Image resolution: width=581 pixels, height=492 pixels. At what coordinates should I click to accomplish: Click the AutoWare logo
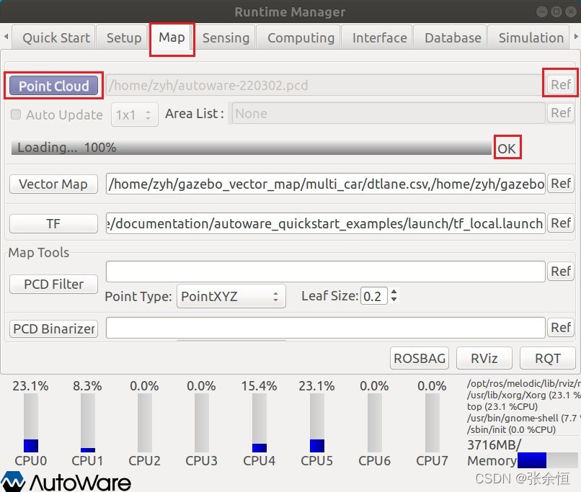click(66, 481)
